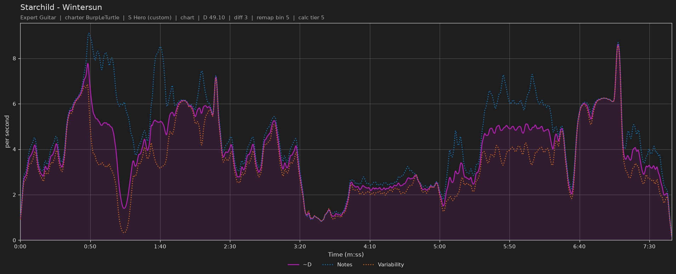
Task: Click the x-axis tick label "6:40"
Action: coord(580,247)
